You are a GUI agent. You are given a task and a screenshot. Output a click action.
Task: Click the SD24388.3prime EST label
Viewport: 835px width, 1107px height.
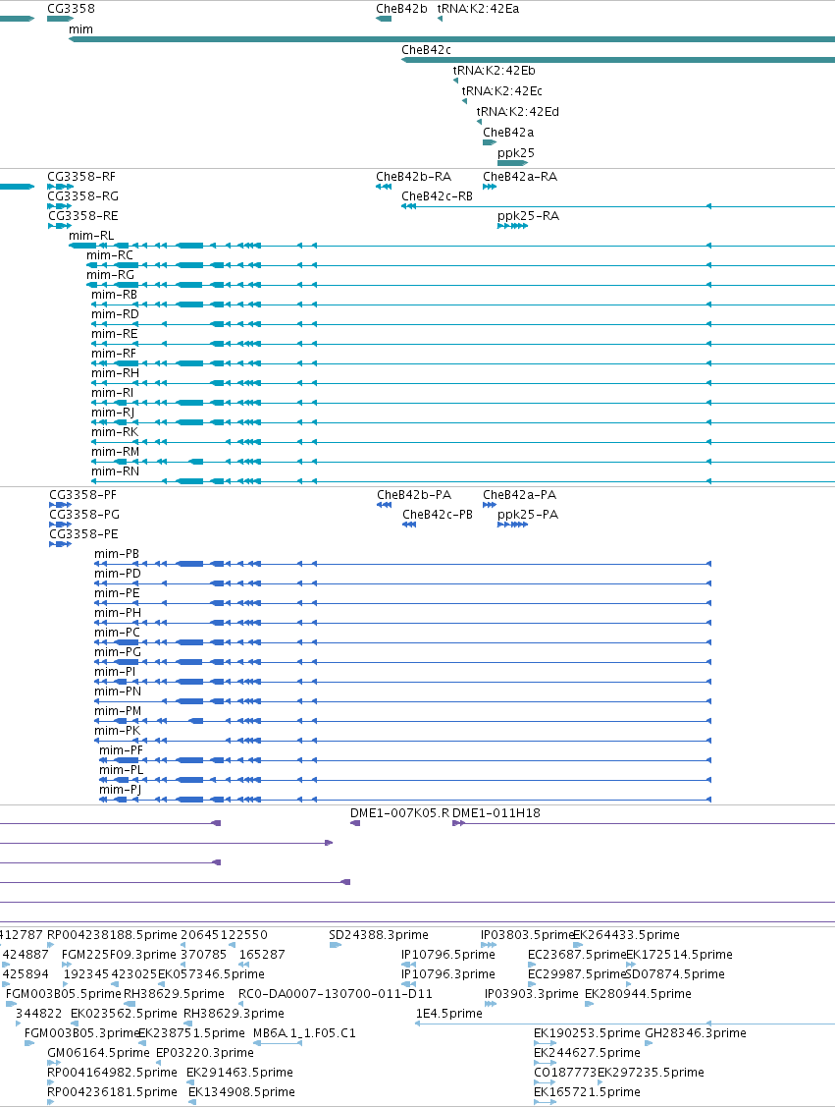[x=379, y=935]
